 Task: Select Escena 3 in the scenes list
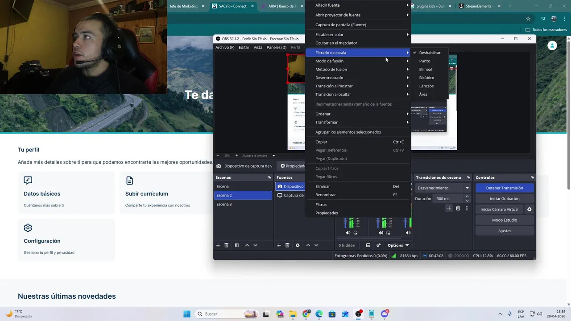pos(243,204)
